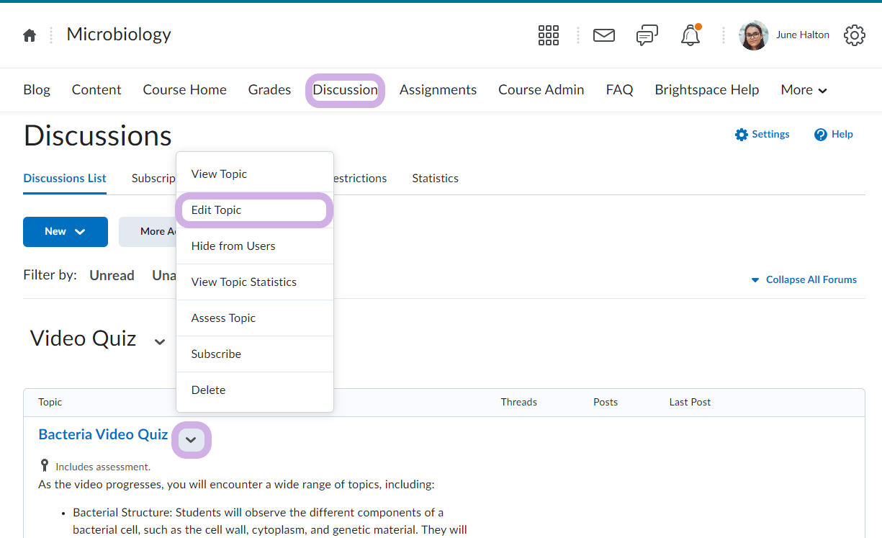The image size is (882, 538).
Task: Switch to the Statistics tab
Action: tap(435, 179)
